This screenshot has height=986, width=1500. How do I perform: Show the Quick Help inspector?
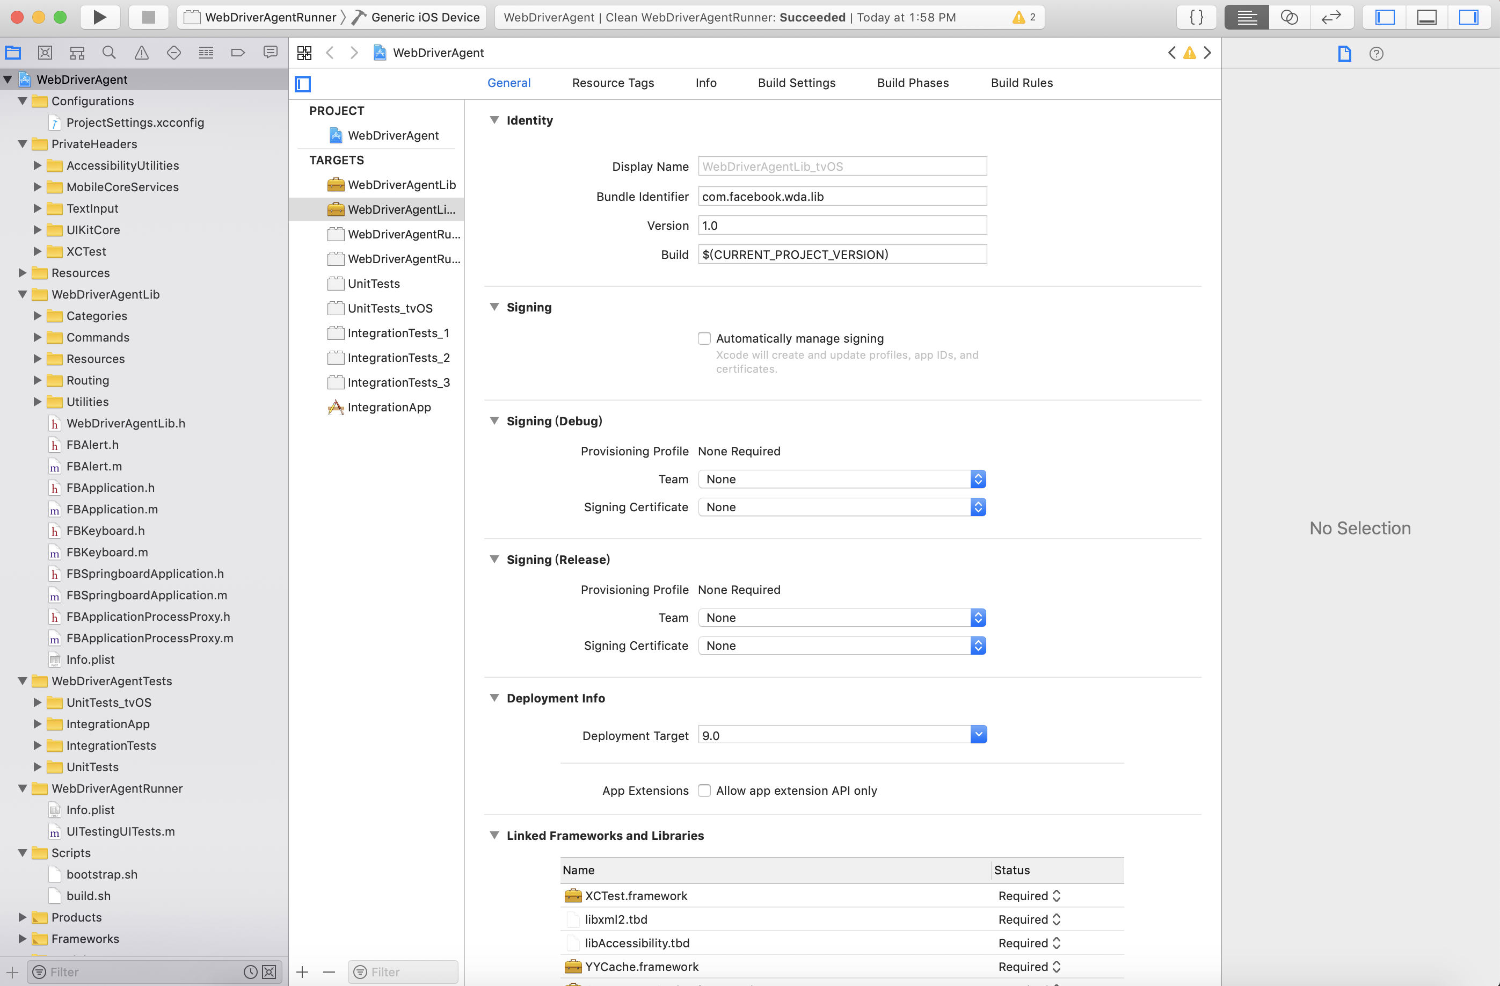point(1376,54)
